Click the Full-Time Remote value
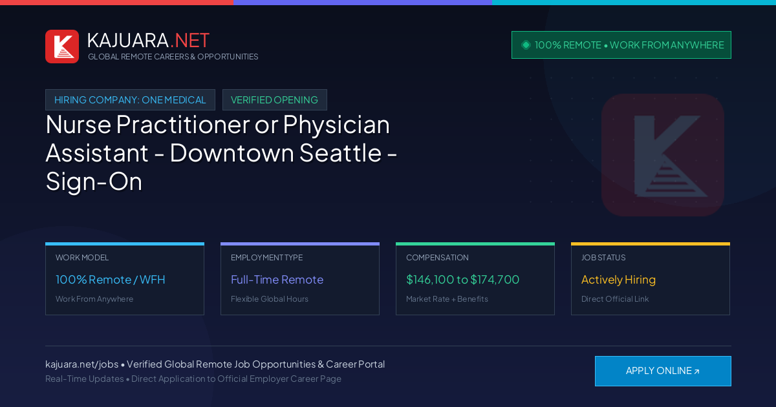This screenshot has height=407, width=776. click(277, 280)
